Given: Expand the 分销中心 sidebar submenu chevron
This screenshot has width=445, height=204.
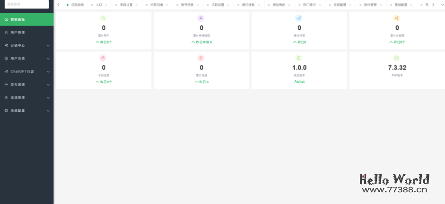Looking at the screenshot, I should click(48, 46).
